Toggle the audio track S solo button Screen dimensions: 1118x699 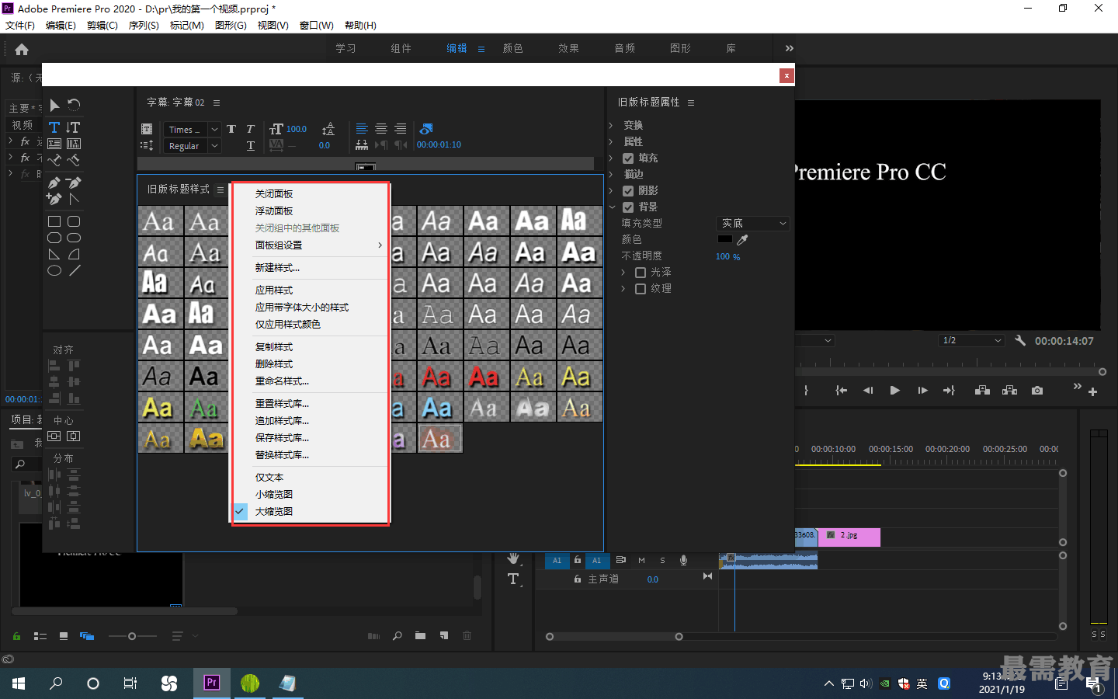coord(662,560)
